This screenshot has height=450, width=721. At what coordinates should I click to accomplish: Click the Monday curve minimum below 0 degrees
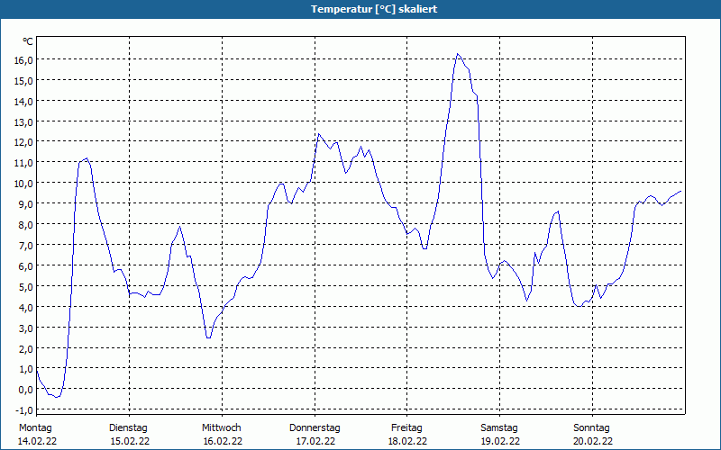(57, 397)
